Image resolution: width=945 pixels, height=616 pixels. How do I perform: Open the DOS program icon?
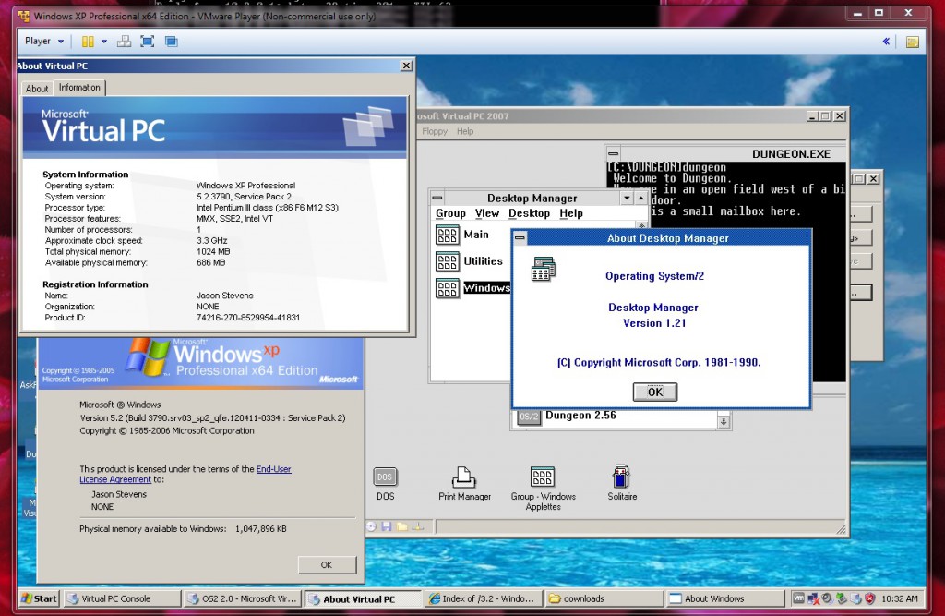point(385,478)
